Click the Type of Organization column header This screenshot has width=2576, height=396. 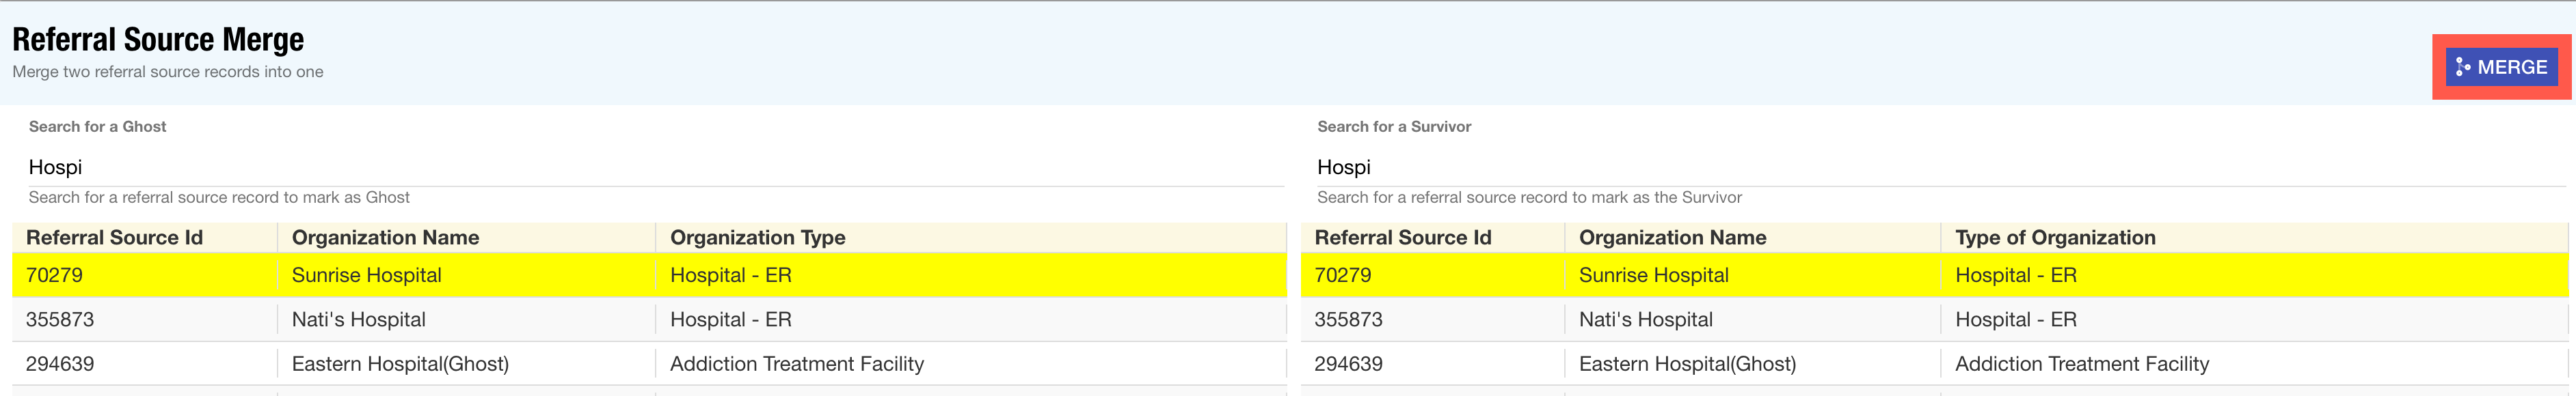(2055, 238)
